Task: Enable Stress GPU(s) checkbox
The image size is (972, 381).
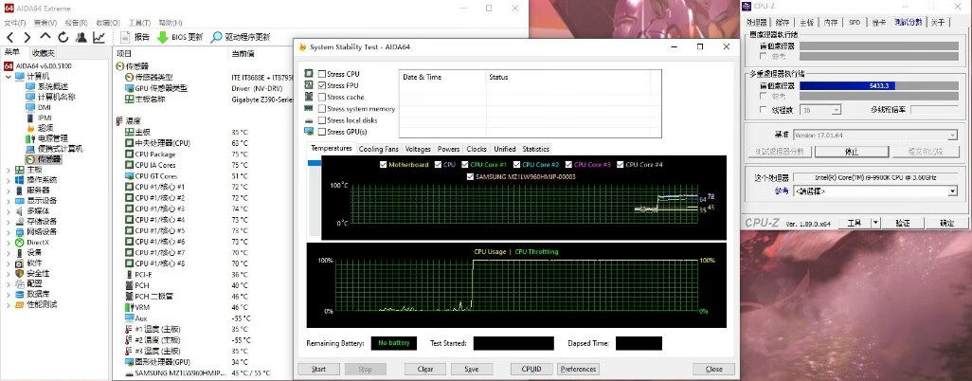Action: click(322, 132)
